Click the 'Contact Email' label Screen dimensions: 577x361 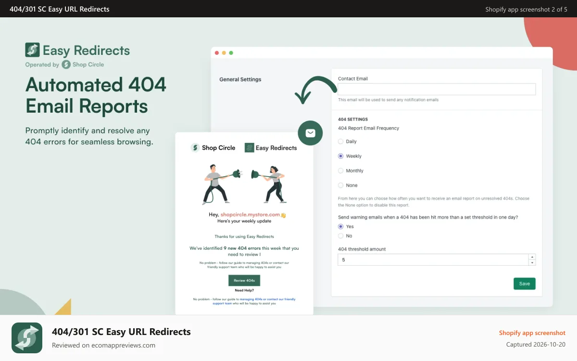[x=353, y=78]
